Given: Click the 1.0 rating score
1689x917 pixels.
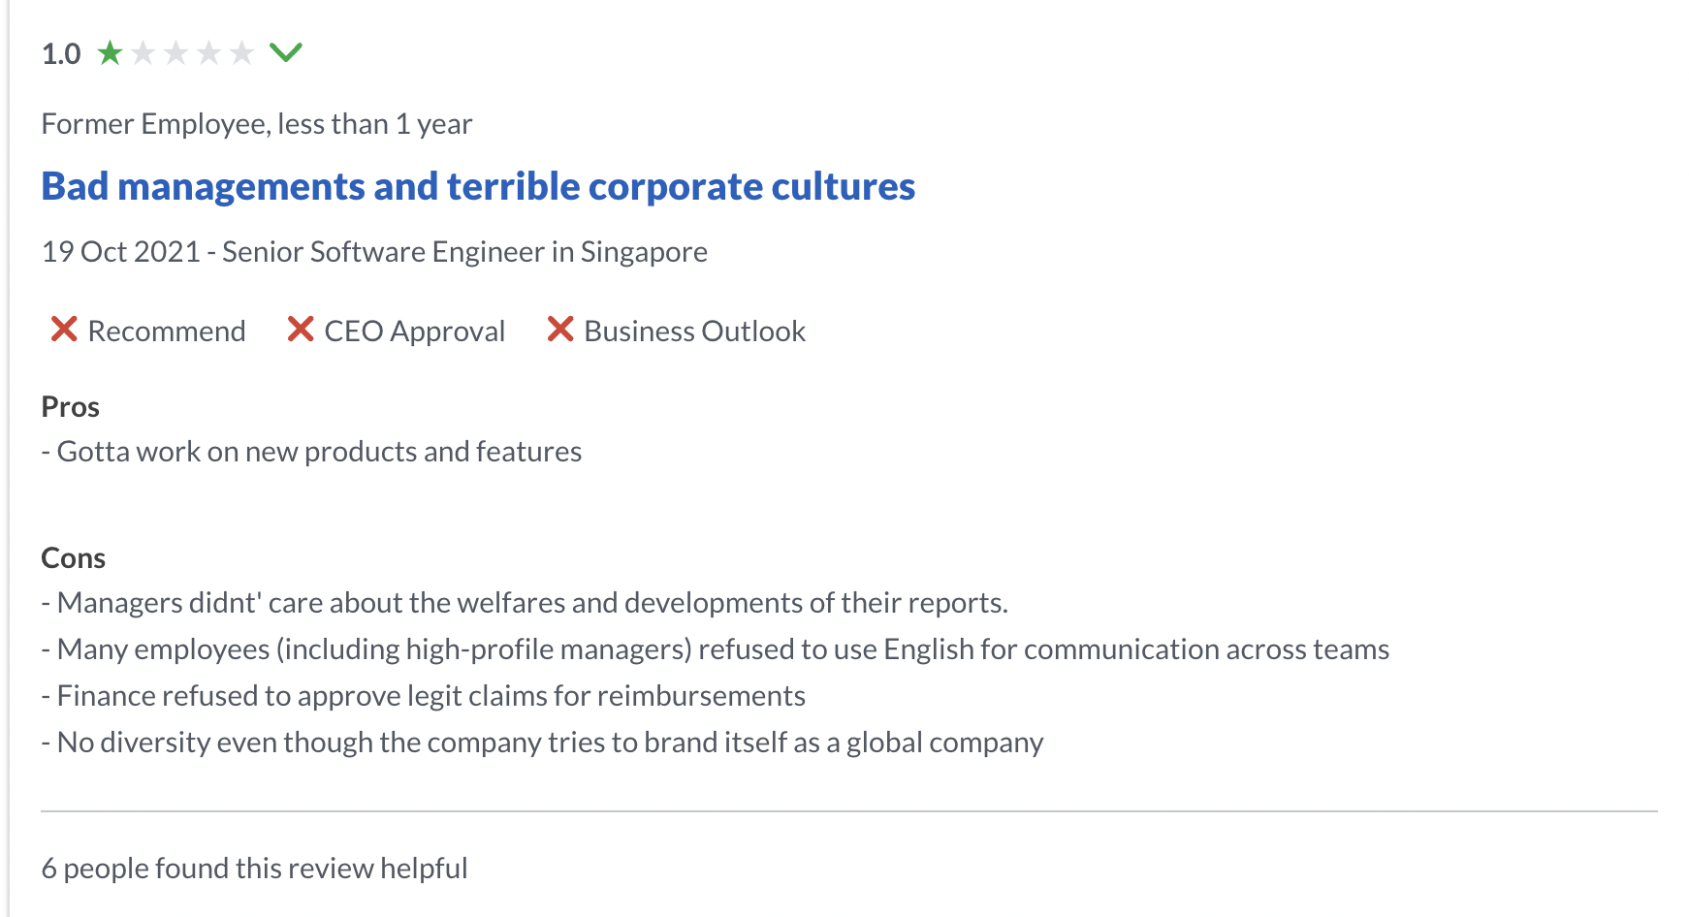Looking at the screenshot, I should [x=61, y=53].
